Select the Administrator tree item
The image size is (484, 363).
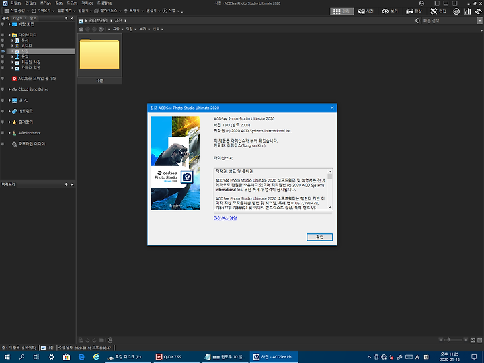coord(30,133)
